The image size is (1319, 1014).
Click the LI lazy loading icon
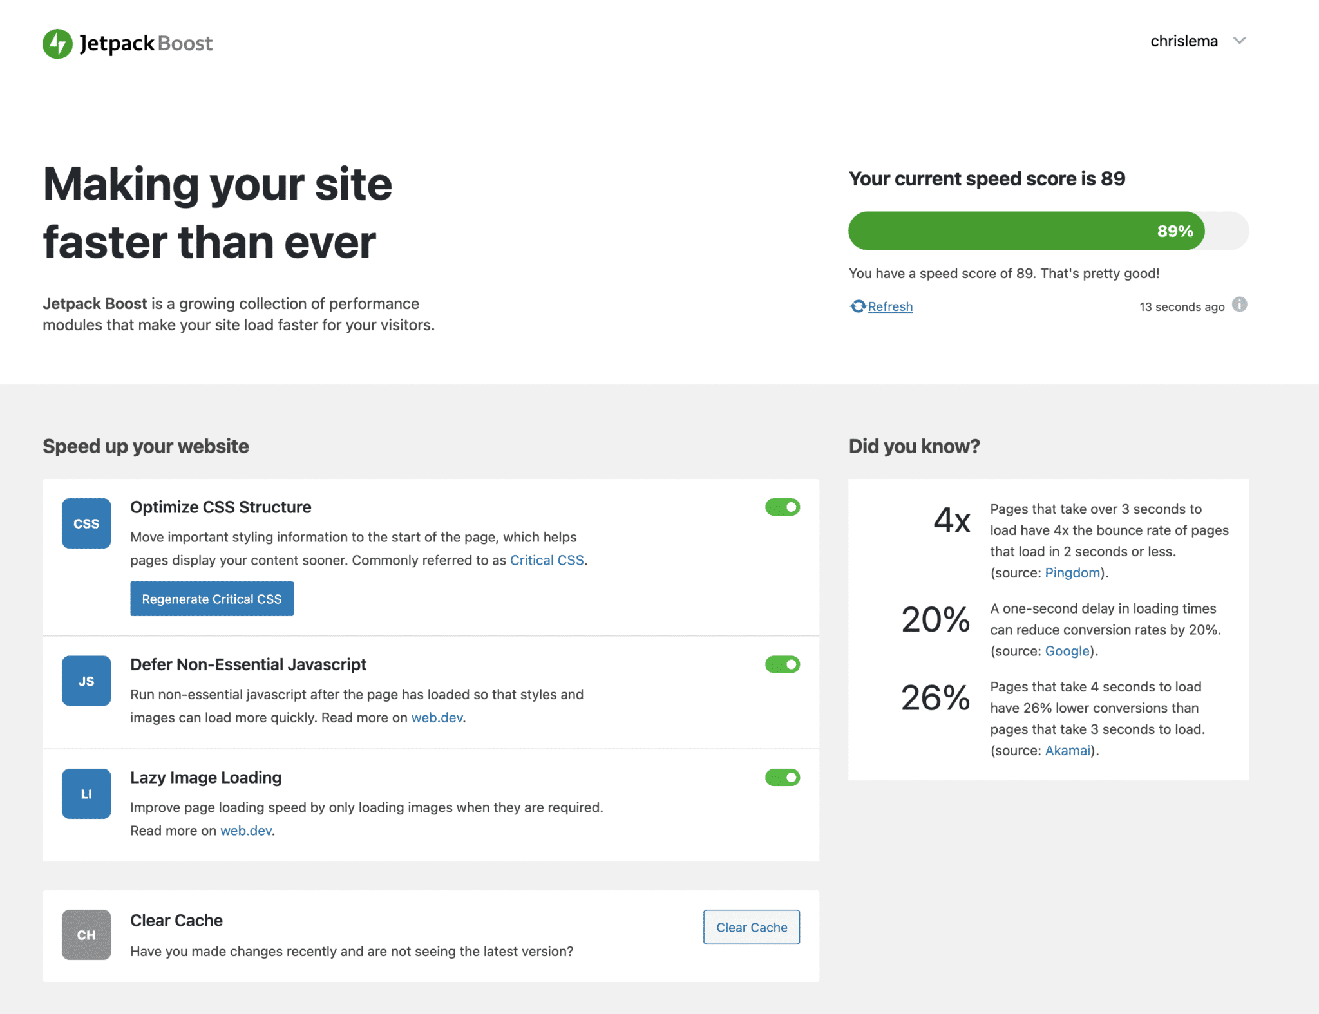pyautogui.click(x=86, y=794)
